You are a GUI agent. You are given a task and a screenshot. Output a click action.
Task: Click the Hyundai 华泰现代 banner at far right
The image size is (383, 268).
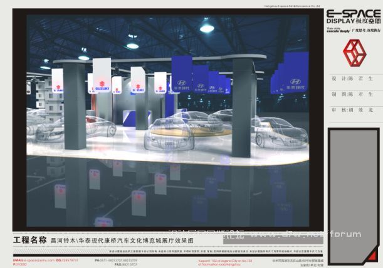tap(295, 74)
